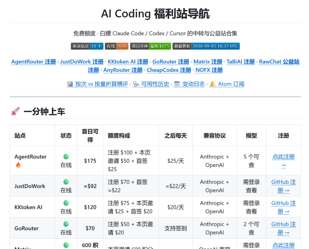The image size is (309, 249).
Task: Click the $175 first-day value
Action: pyautogui.click(x=90, y=161)
